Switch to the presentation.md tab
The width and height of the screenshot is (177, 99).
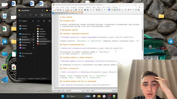pos(73,13)
